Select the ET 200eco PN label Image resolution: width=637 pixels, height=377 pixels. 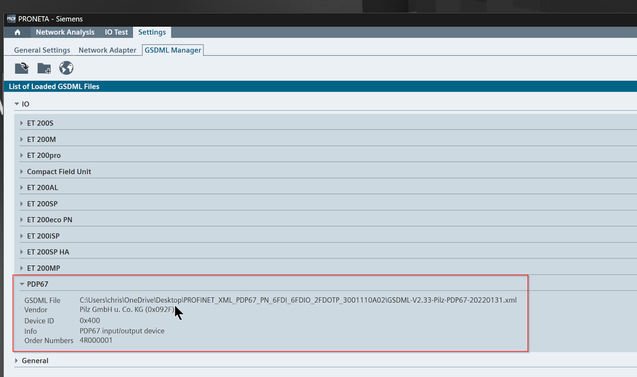click(x=50, y=220)
